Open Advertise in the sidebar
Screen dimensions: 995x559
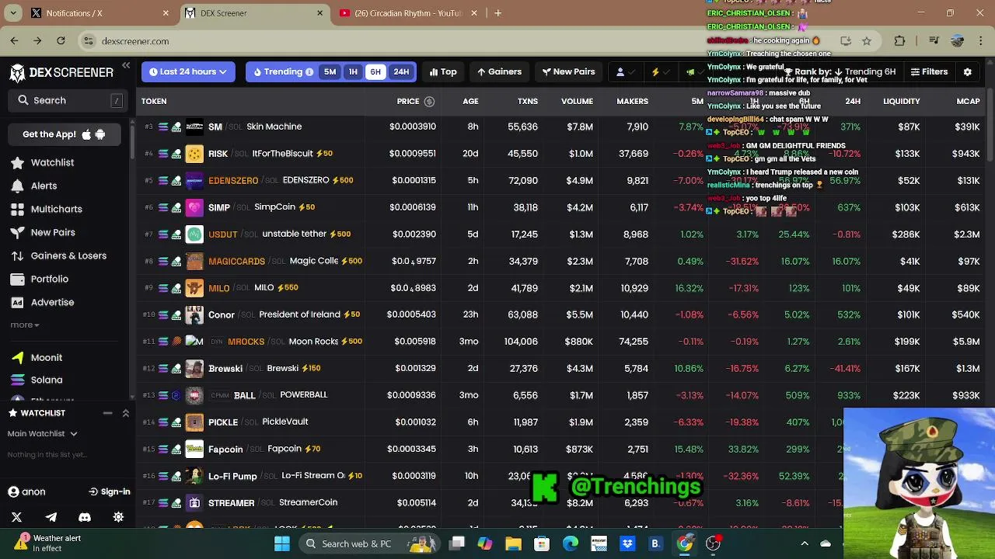[43, 302]
